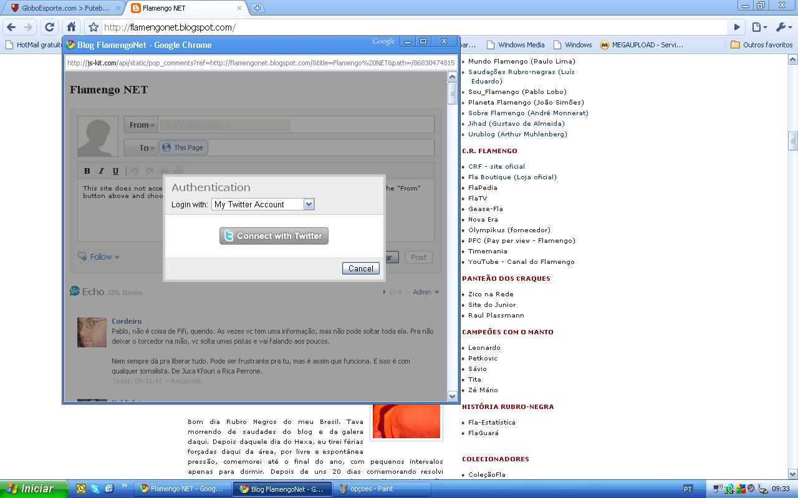Click the Go arrow beside the address bar
The height and width of the screenshot is (498, 798).
point(737,27)
